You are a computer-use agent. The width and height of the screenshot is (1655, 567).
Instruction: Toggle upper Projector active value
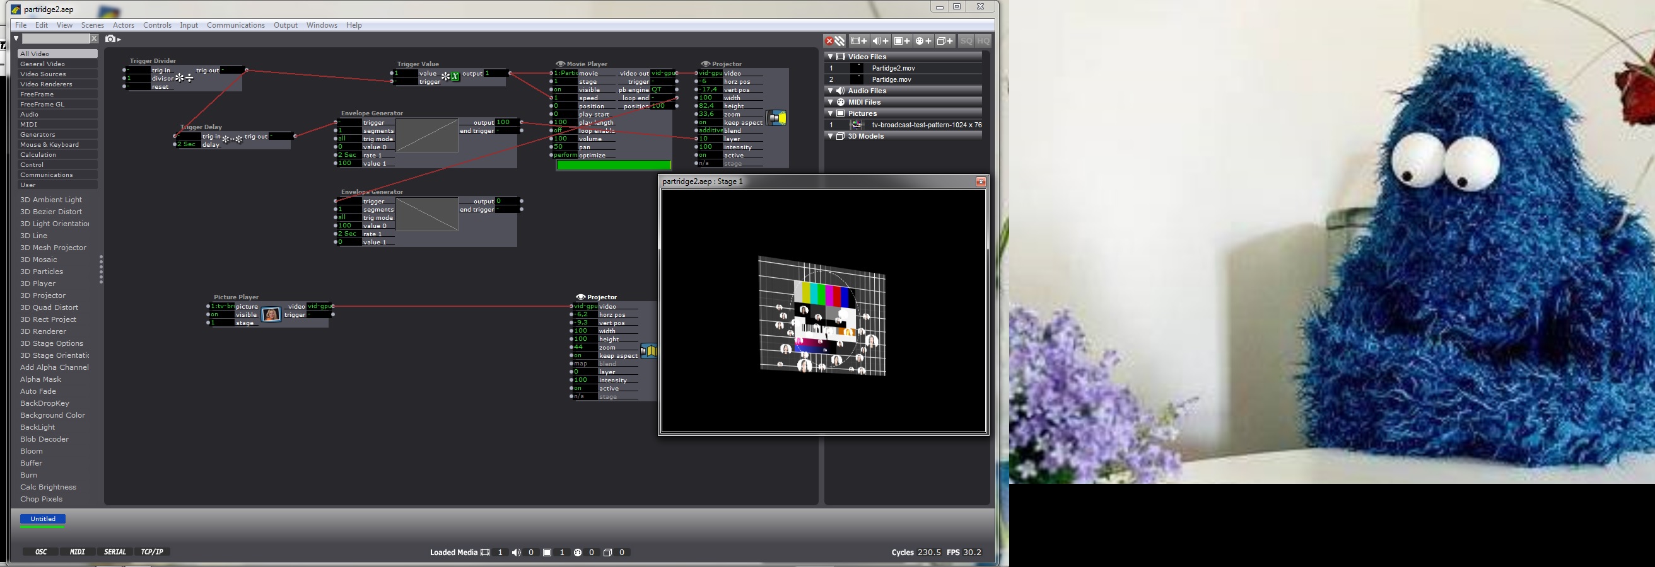711,155
